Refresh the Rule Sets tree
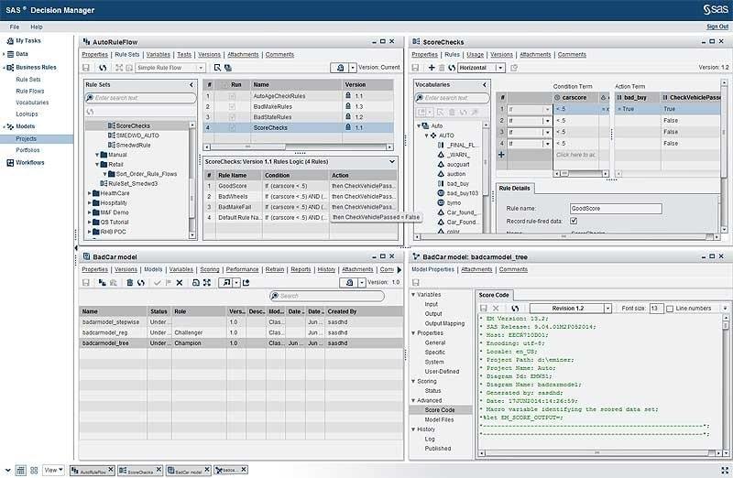 [90, 112]
